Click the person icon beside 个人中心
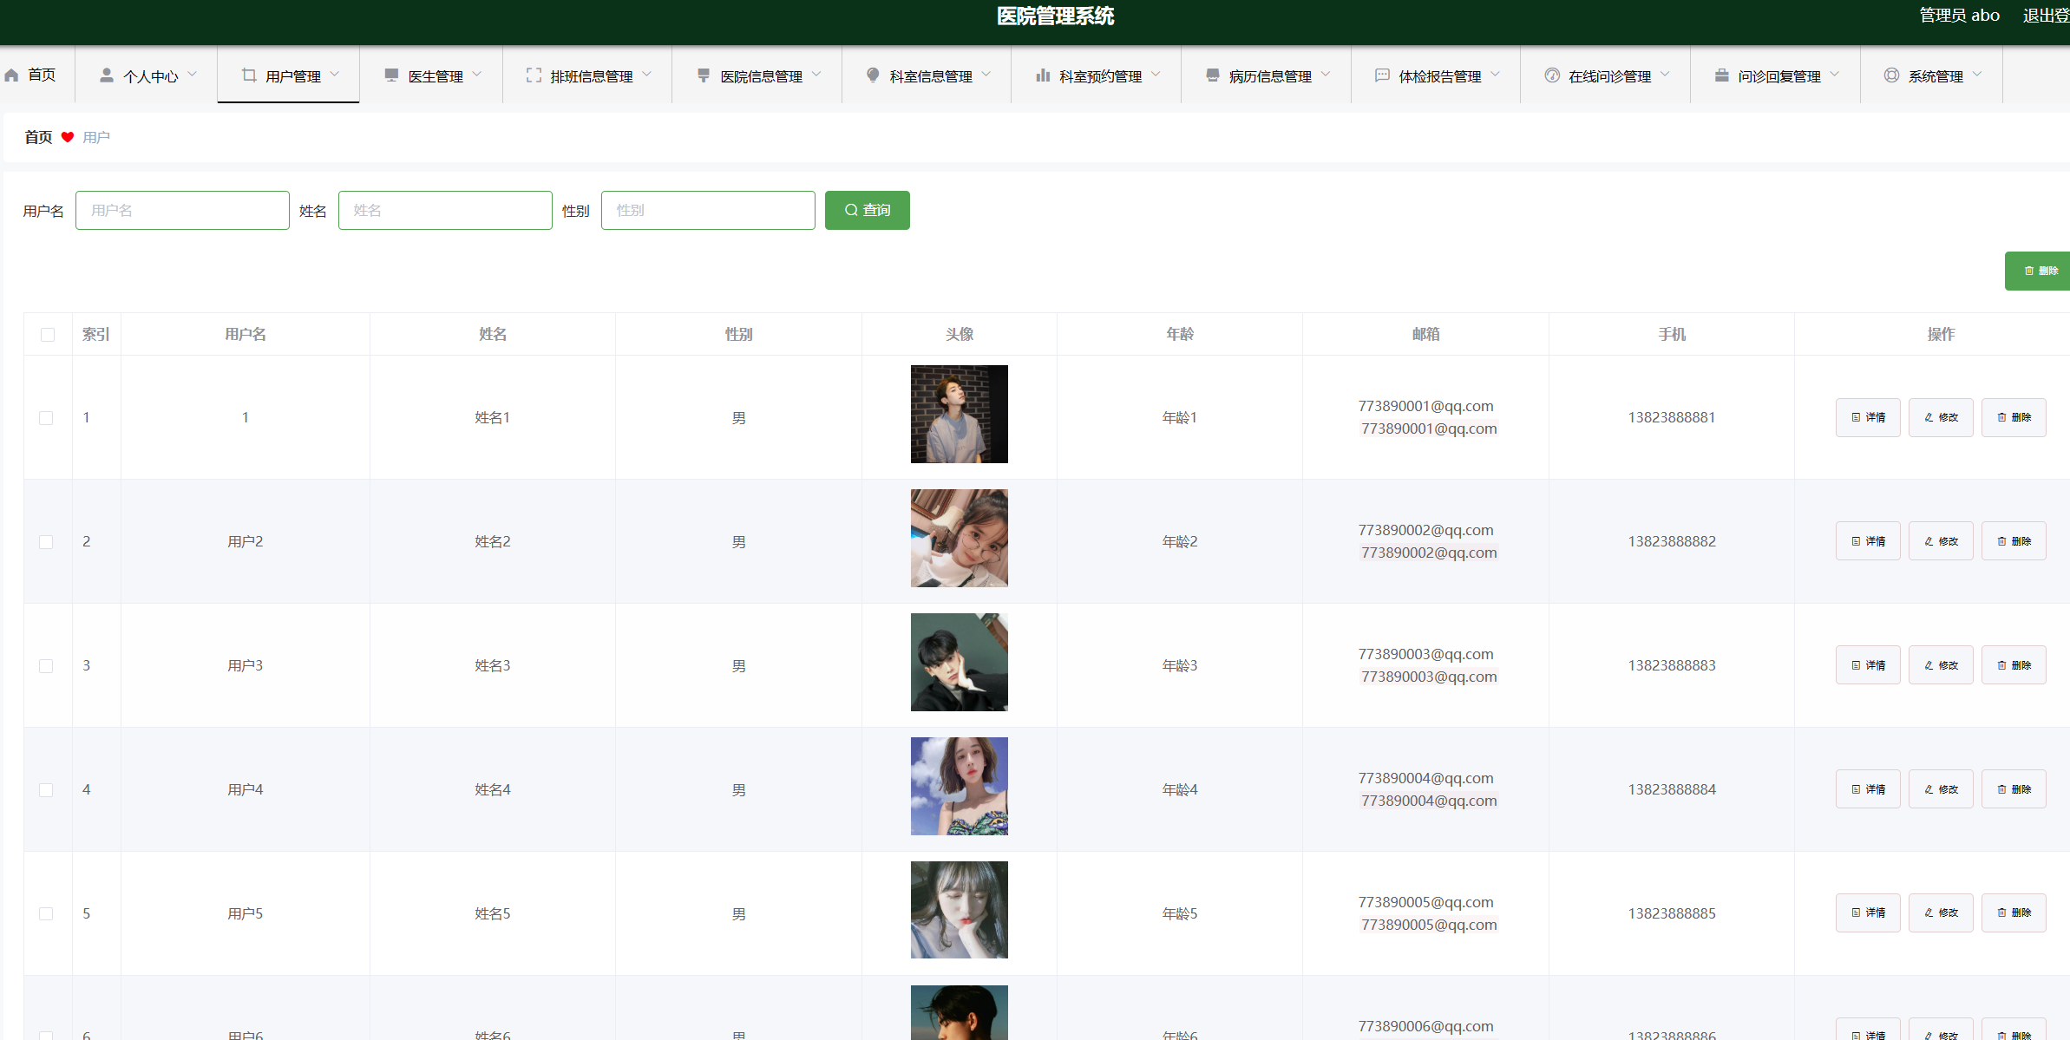 coord(106,75)
